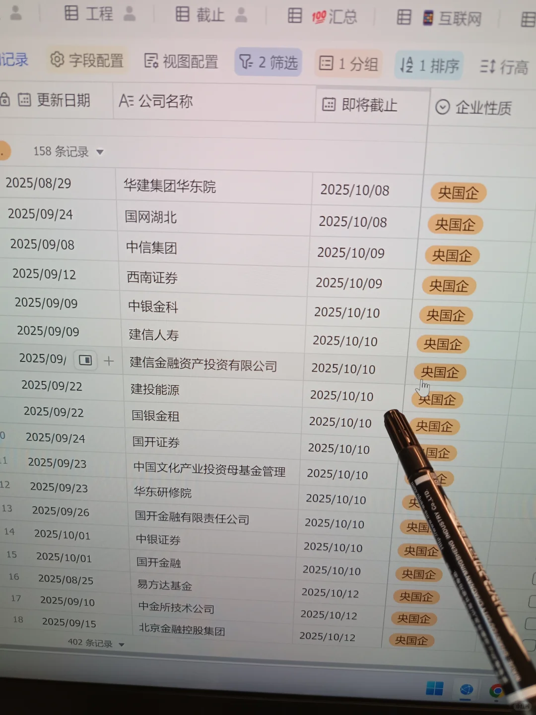Viewport: 536px width, 715px height.
Task: Select cell 华建集团华东院
Action: coord(214,186)
